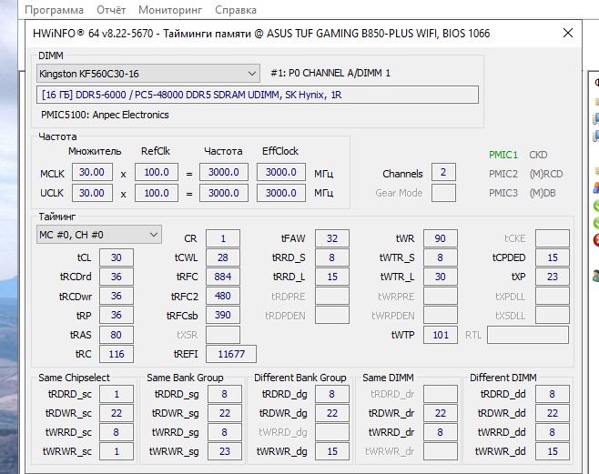Click the green PMIC1 label
This screenshot has width=599, height=474.
click(x=503, y=155)
